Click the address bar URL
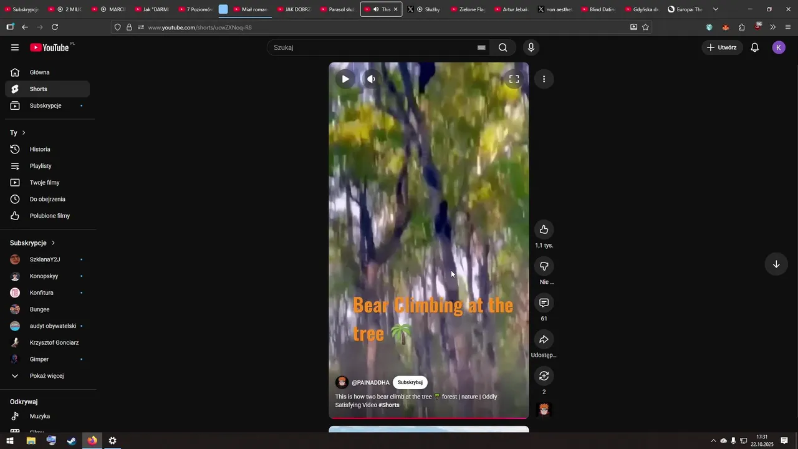This screenshot has height=449, width=798. click(x=200, y=27)
